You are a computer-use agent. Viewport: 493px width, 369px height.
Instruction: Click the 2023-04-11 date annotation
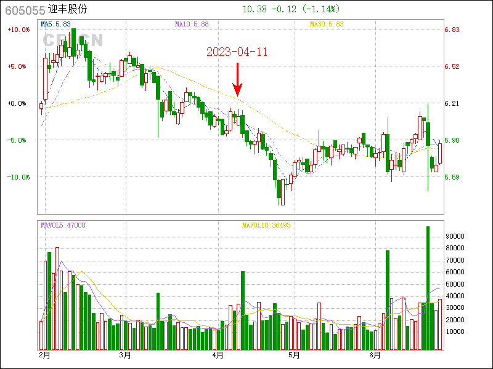click(237, 52)
